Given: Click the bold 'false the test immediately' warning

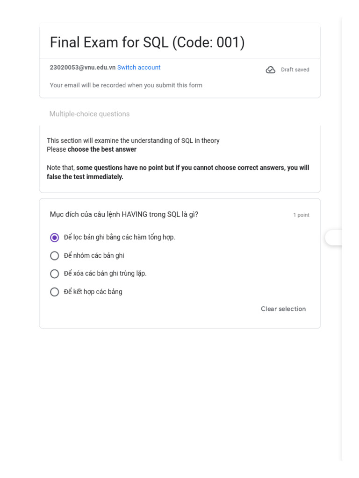Looking at the screenshot, I should 85,177.
